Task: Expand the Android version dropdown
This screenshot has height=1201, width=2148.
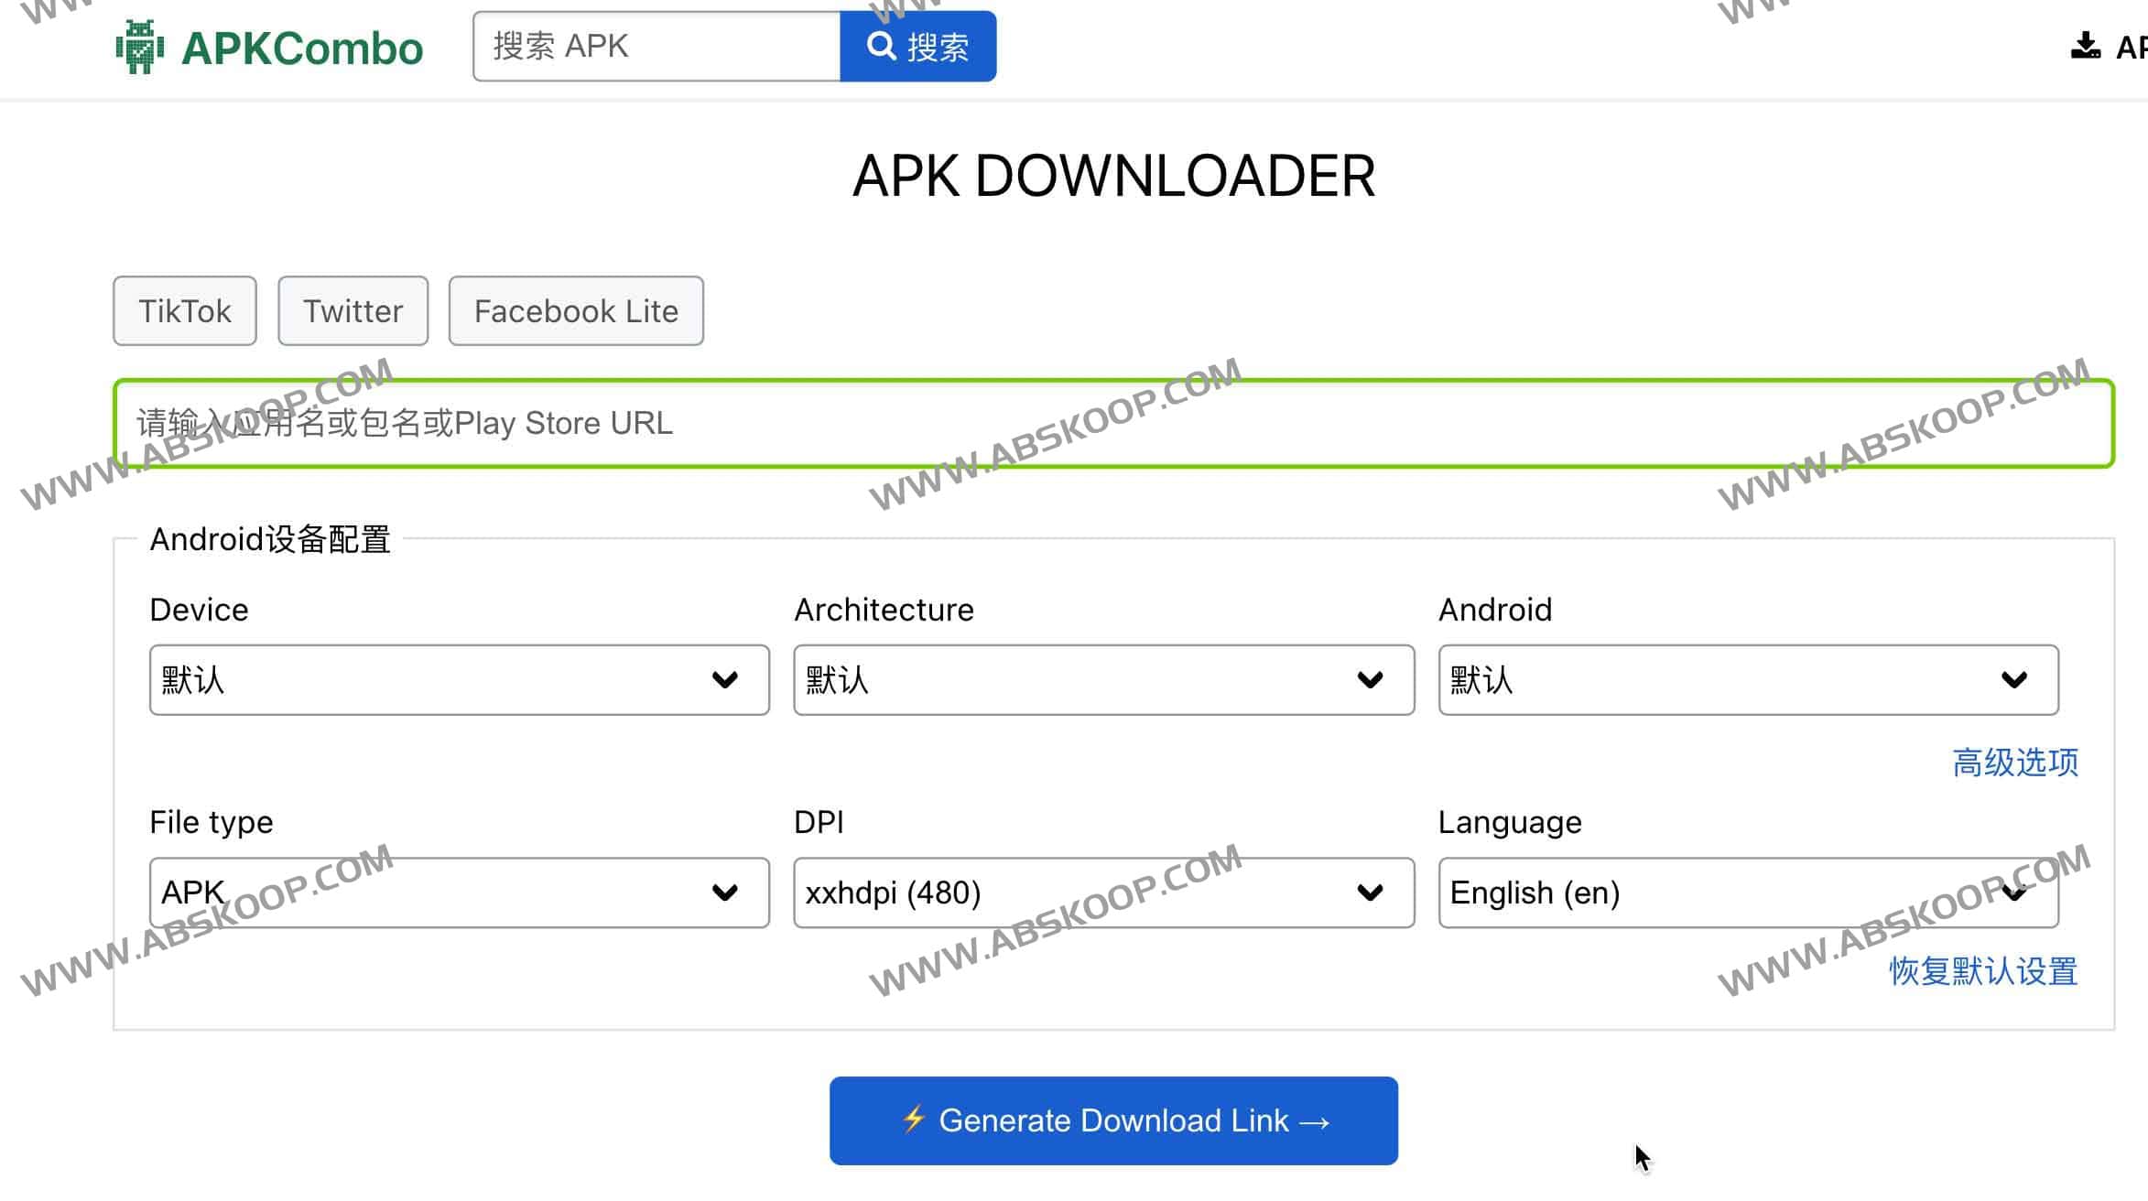Action: [1748, 679]
